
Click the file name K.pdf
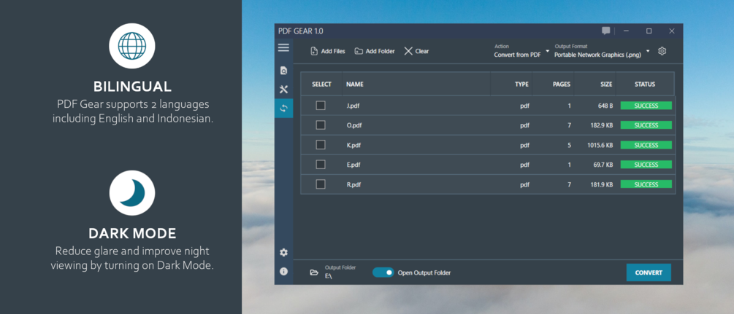[x=353, y=145]
